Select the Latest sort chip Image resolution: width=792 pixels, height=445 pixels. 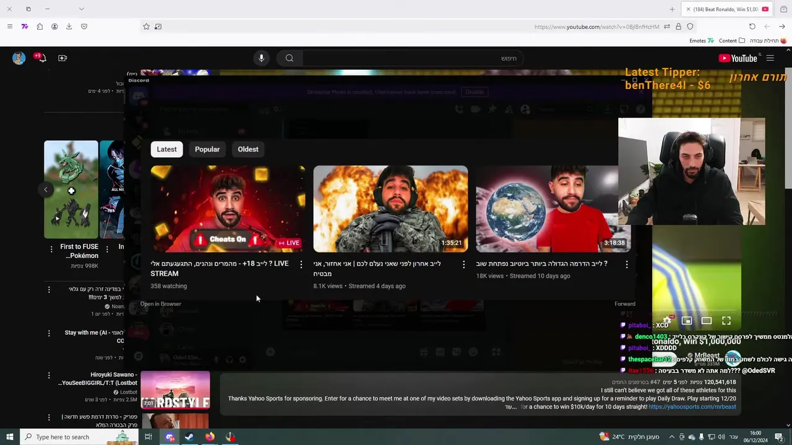tap(166, 149)
